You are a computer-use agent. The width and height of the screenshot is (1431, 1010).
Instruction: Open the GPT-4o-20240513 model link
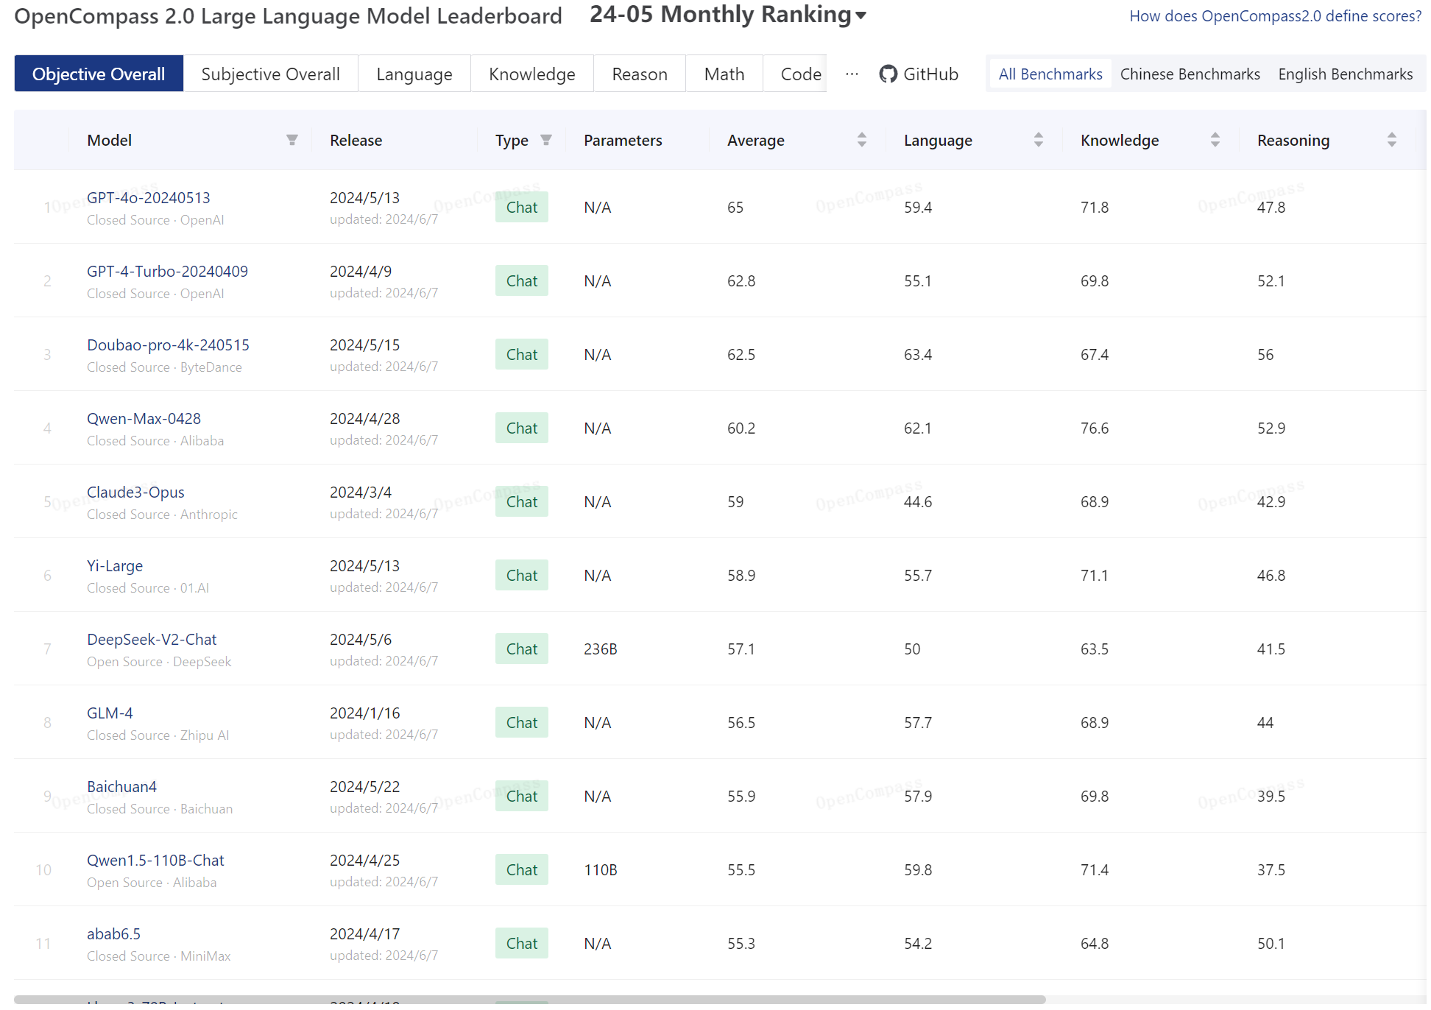point(148,197)
